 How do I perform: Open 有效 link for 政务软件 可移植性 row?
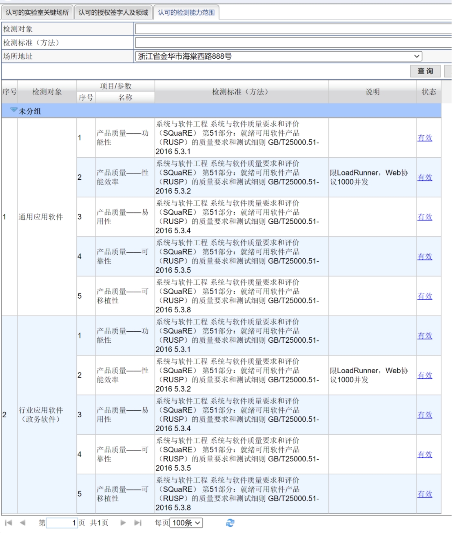coord(425,493)
